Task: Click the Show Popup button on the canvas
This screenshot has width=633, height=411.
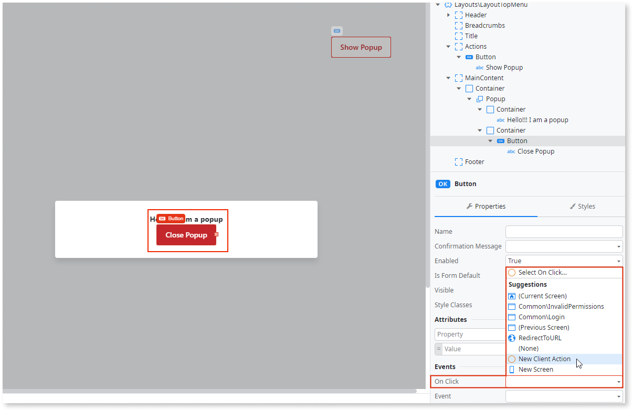Action: pos(361,47)
